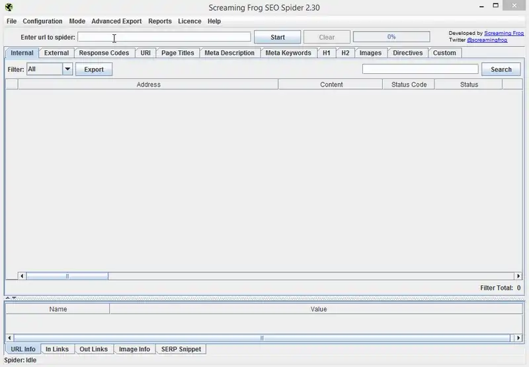Switch to the H2 tab
Image resolution: width=529 pixels, height=367 pixels.
coord(345,53)
